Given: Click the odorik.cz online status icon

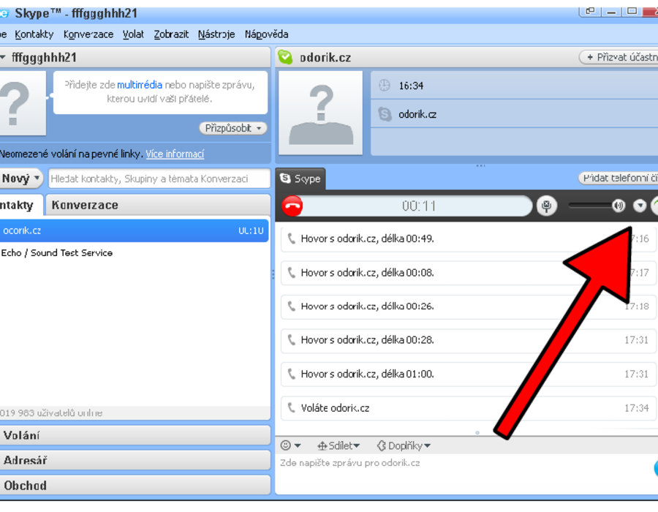Looking at the screenshot, I should coord(285,57).
